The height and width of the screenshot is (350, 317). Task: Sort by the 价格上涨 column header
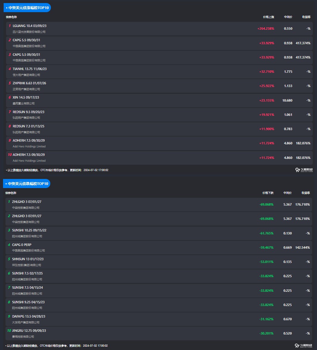[269, 17]
